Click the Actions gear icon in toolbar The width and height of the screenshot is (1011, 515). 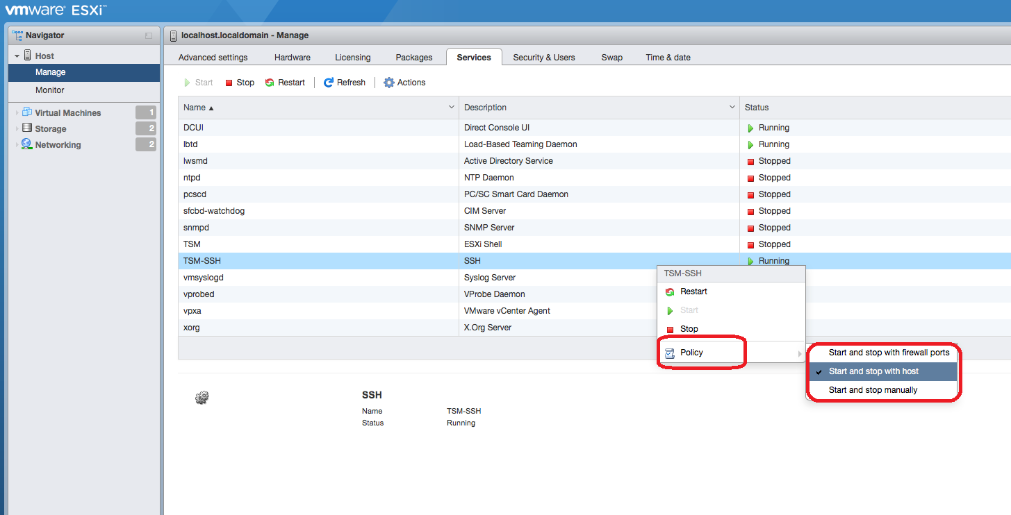coord(389,83)
